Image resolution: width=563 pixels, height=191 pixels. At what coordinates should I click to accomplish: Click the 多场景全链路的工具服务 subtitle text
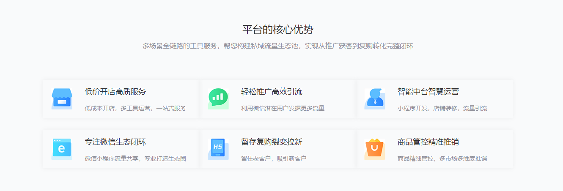(278, 46)
